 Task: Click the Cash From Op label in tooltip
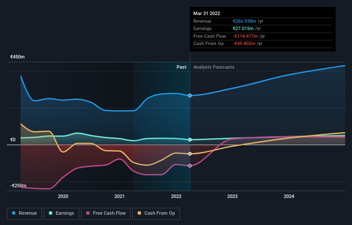208,44
